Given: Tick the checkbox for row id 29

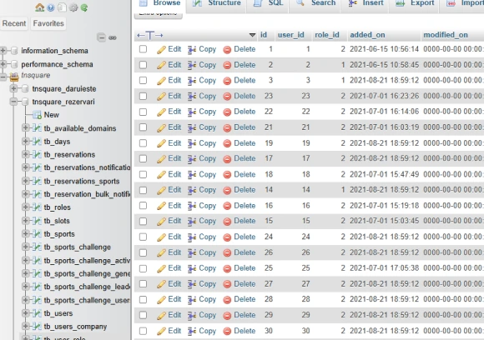Looking at the screenshot, I should 143,315.
